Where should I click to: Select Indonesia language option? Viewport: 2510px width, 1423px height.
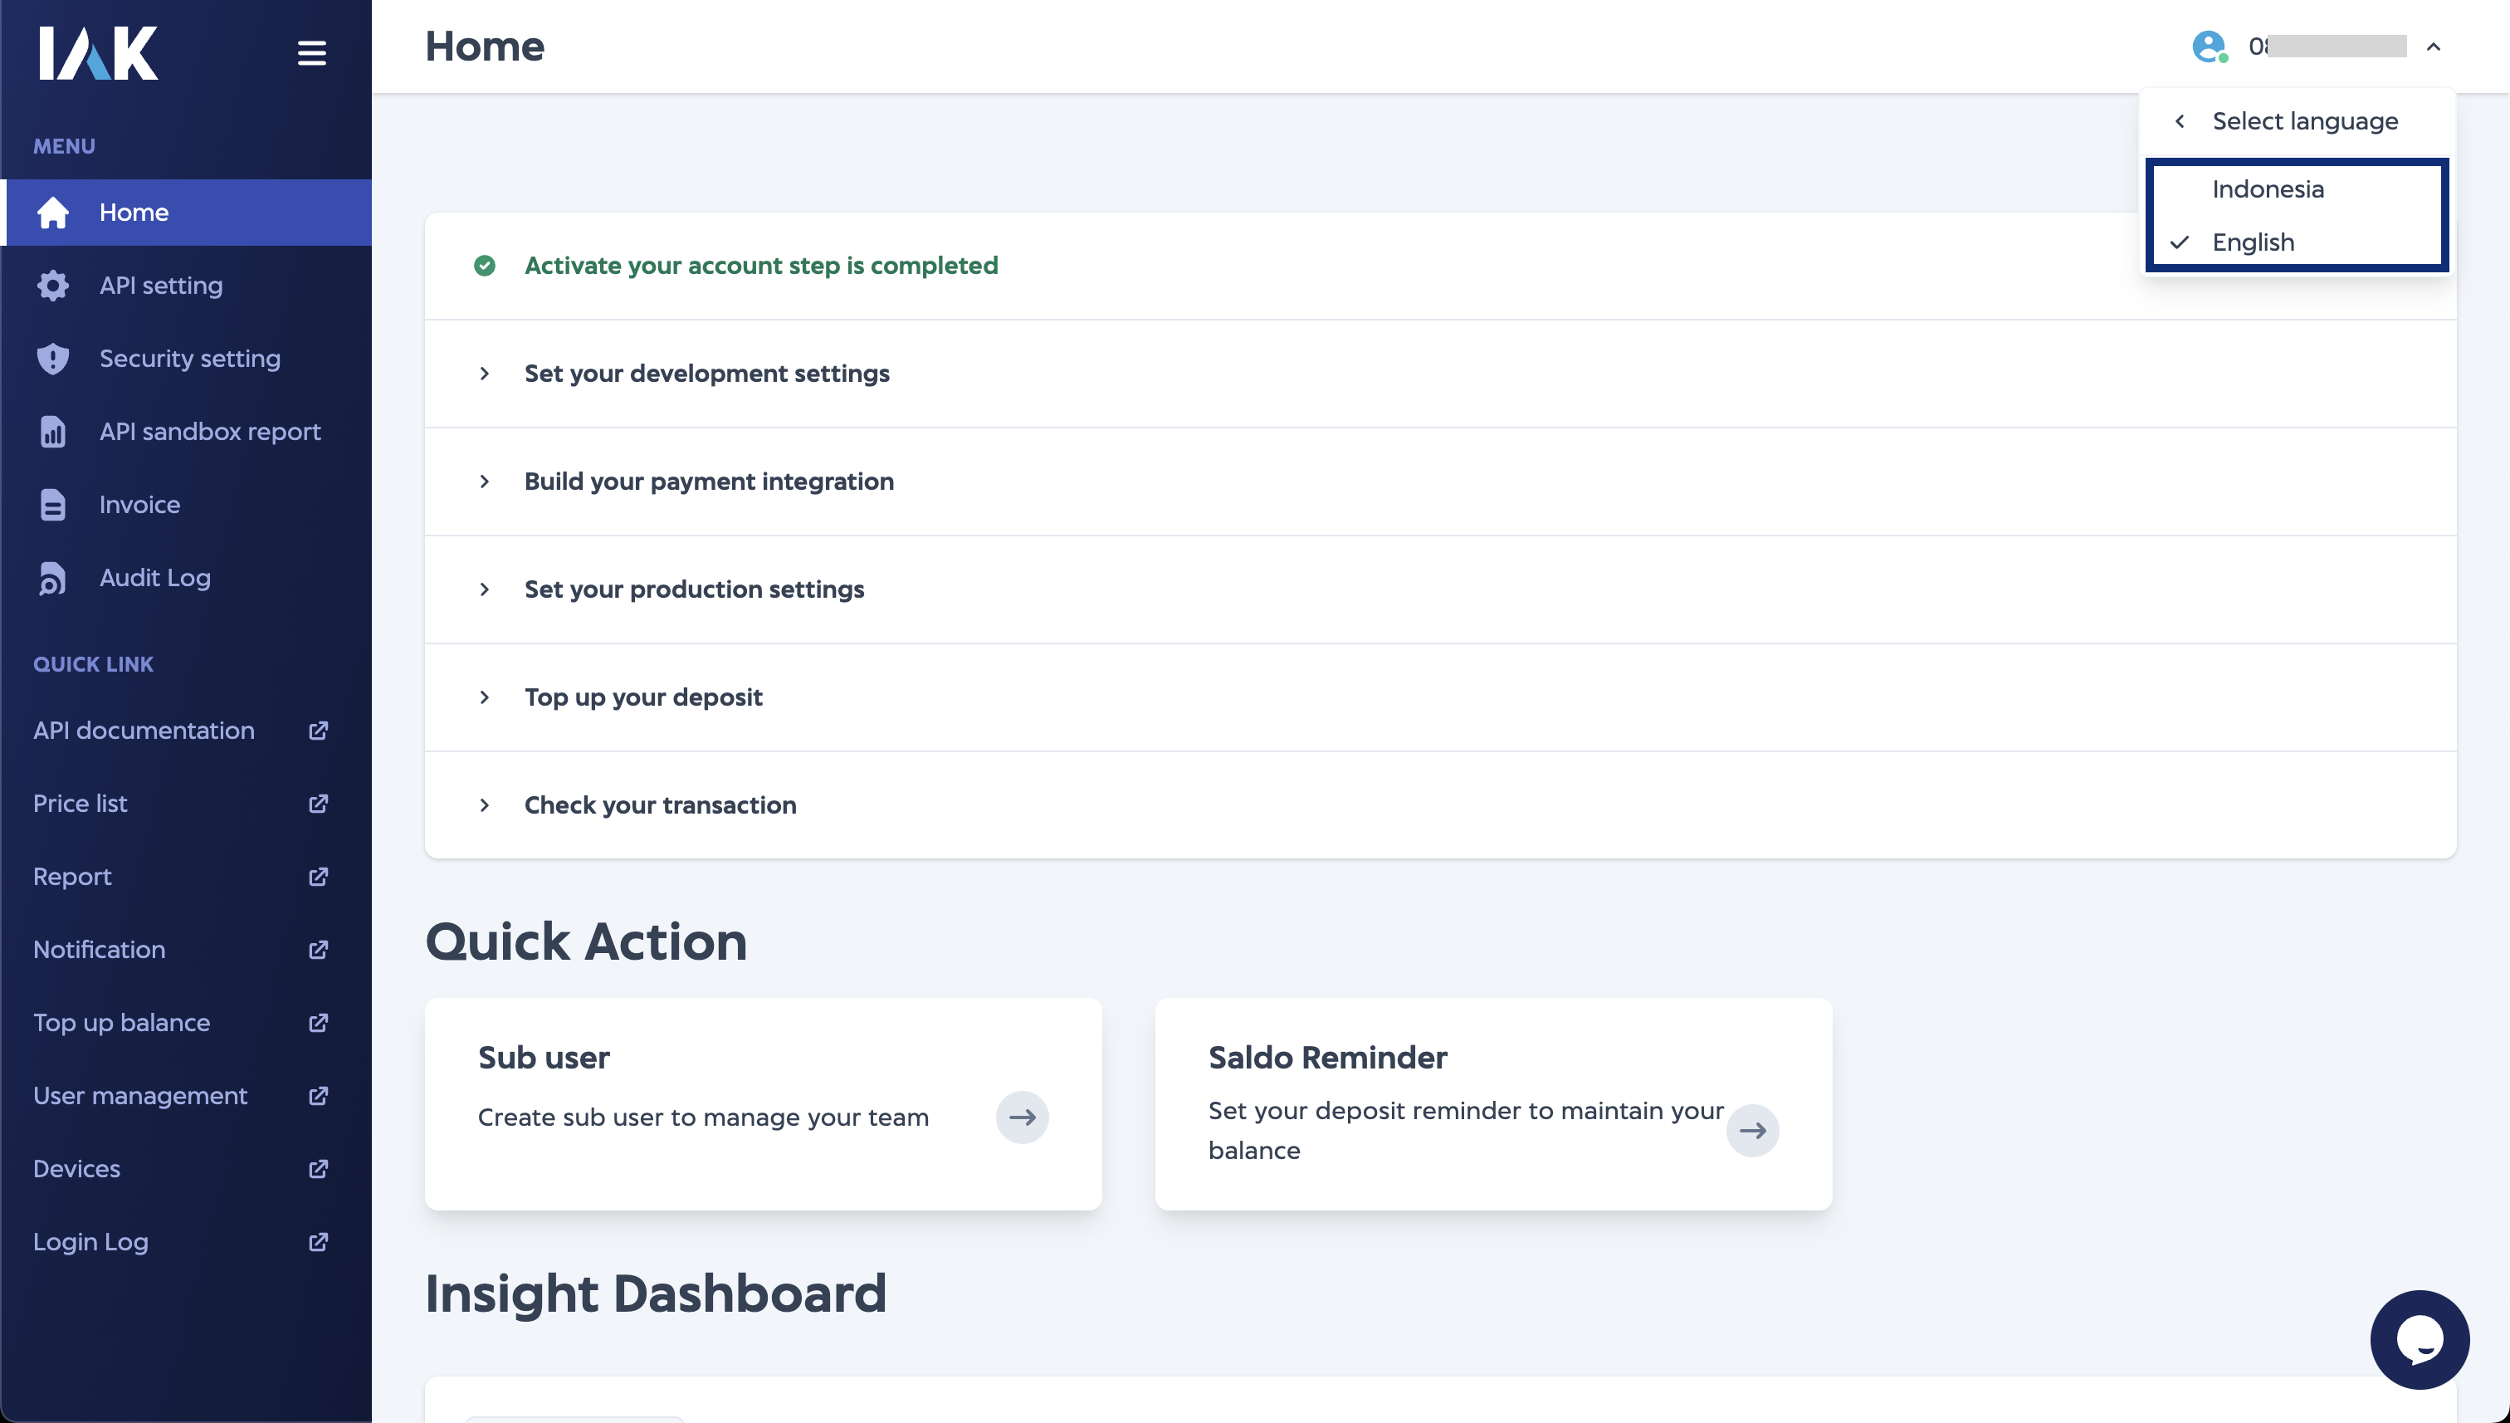click(x=2268, y=189)
